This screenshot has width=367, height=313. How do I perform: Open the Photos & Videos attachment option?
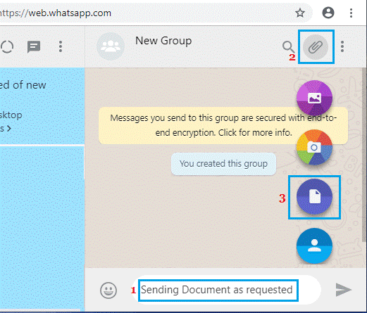[x=314, y=98]
